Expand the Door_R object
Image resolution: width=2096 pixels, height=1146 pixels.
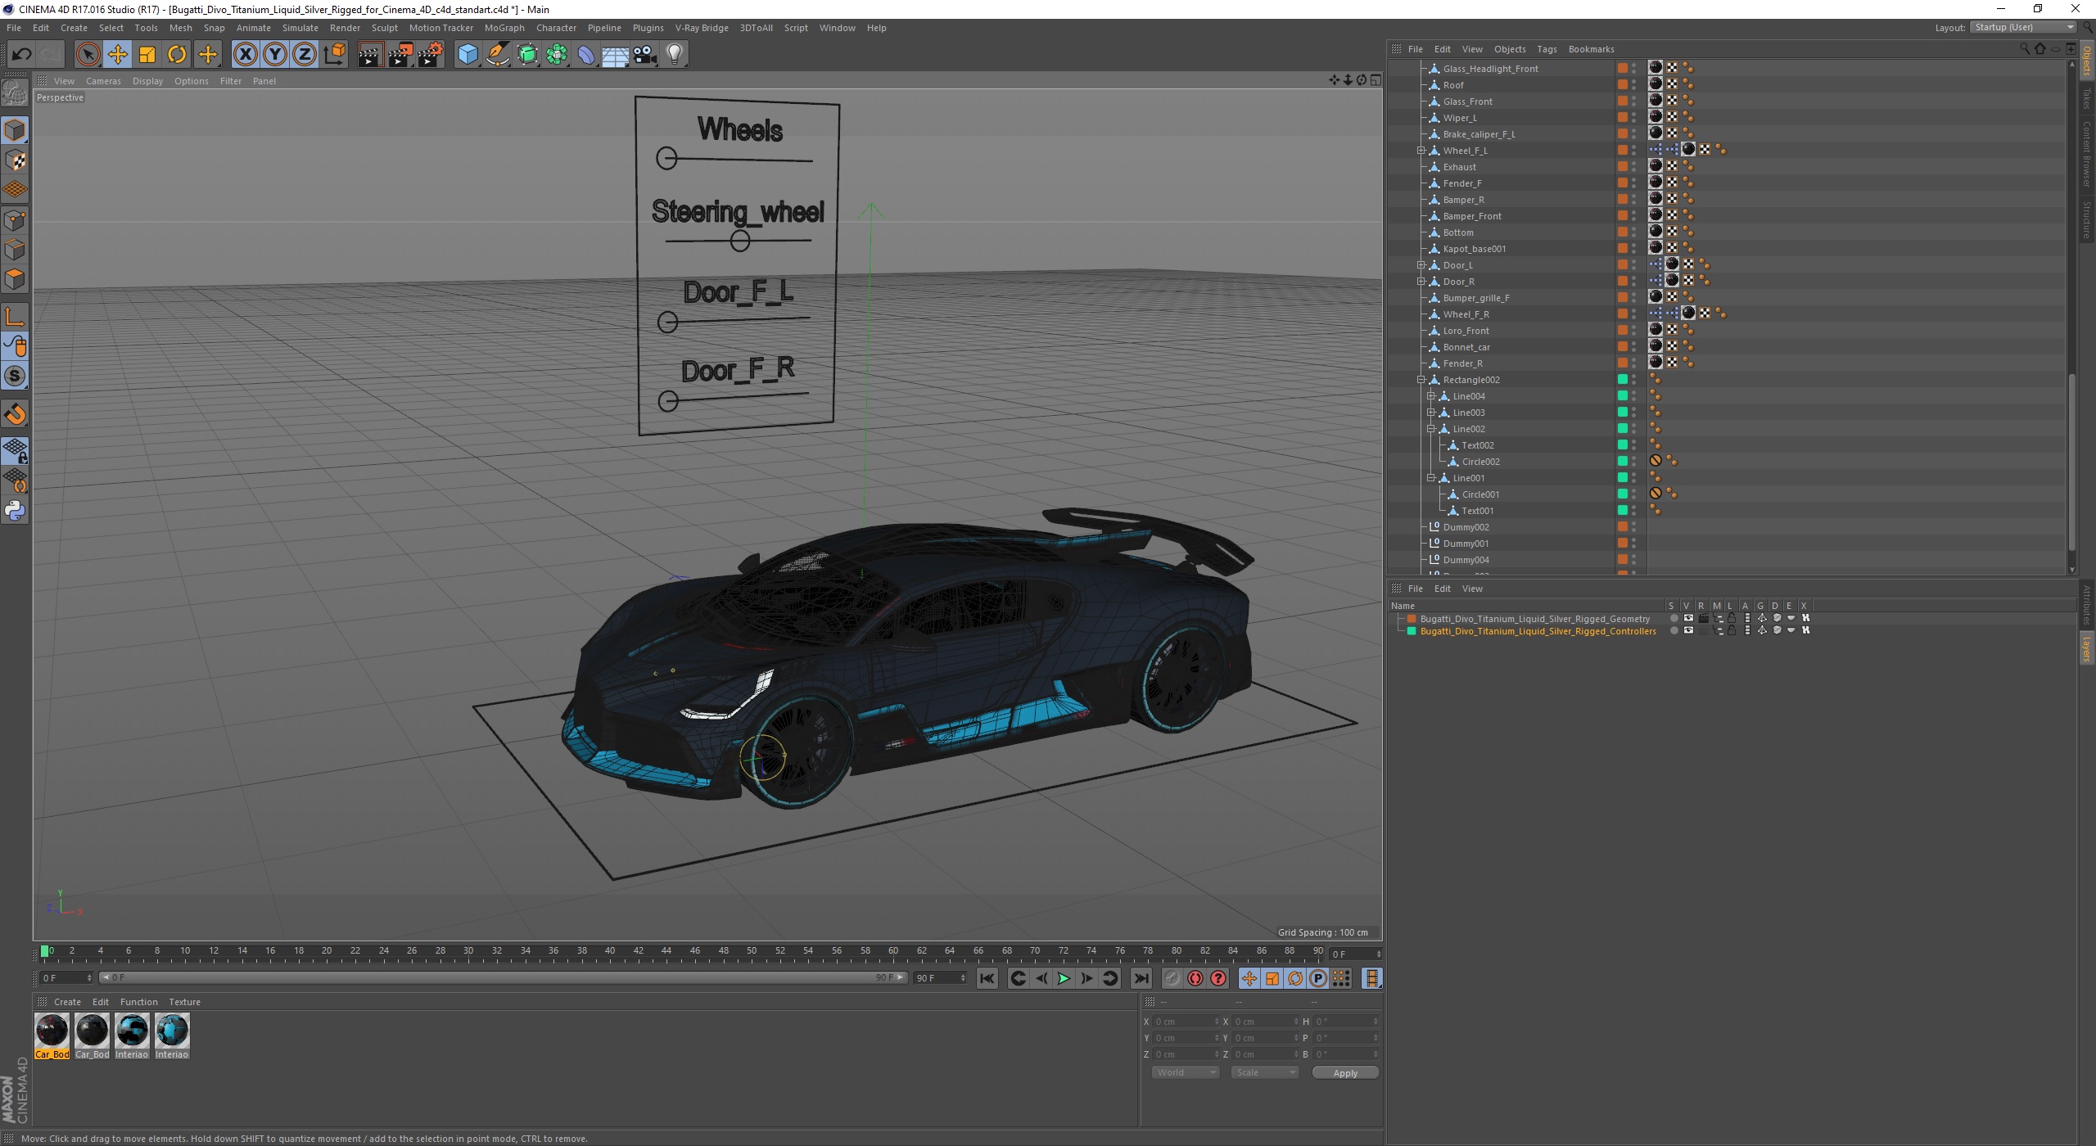1421,282
